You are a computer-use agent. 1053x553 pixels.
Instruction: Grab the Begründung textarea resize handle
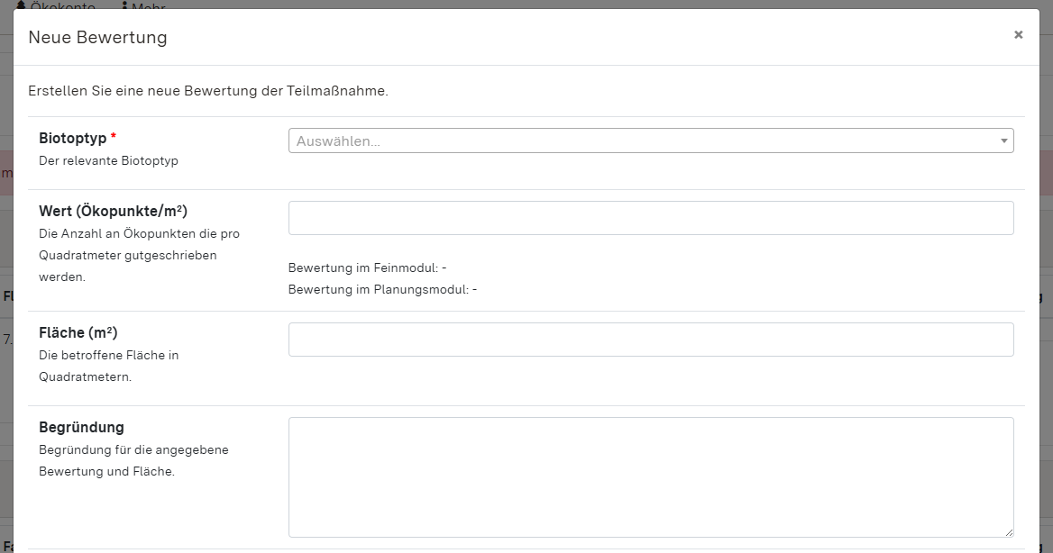1008,531
